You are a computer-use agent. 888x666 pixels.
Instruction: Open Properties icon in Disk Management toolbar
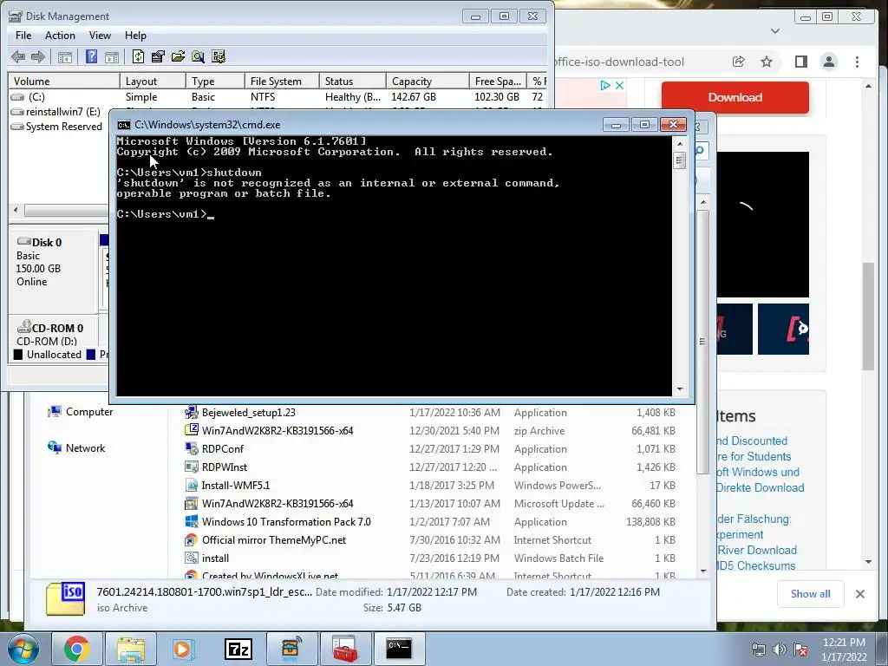click(158, 56)
